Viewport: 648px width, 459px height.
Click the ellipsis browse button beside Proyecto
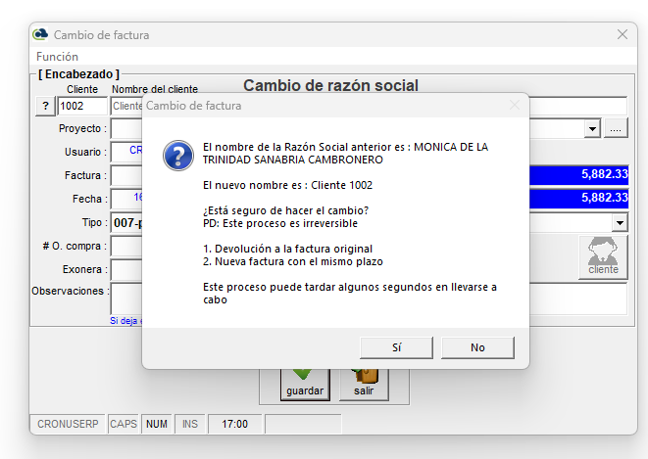616,129
